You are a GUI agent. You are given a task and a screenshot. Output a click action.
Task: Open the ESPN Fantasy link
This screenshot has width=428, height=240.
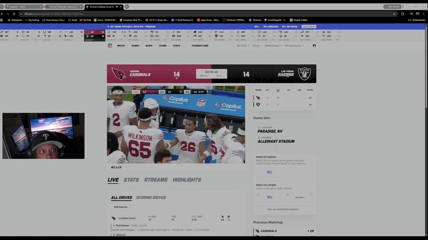click(273, 46)
